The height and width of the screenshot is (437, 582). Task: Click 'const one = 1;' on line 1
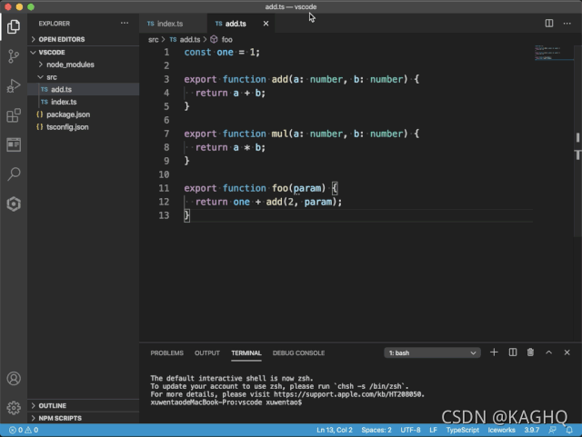click(x=222, y=53)
